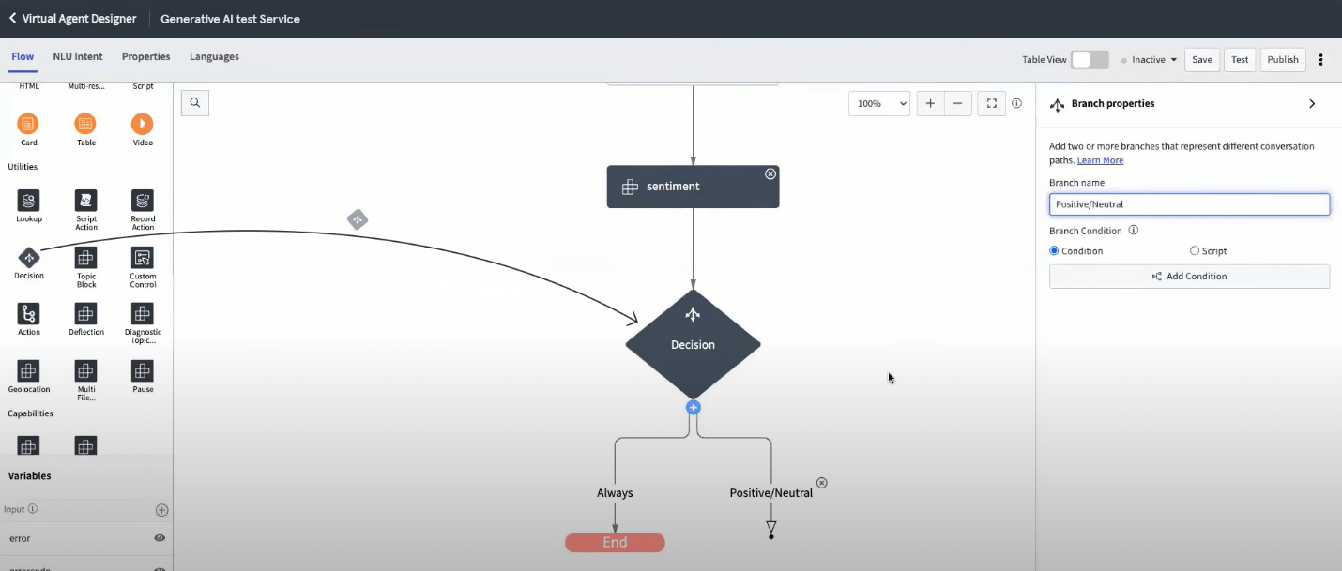This screenshot has width=1342, height=571.
Task: Choose the Deflection utility icon
Action: point(85,314)
